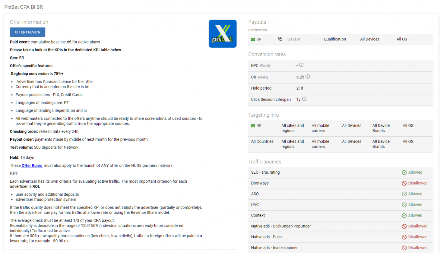Click the 'ASO' traffic source name

tap(255, 194)
